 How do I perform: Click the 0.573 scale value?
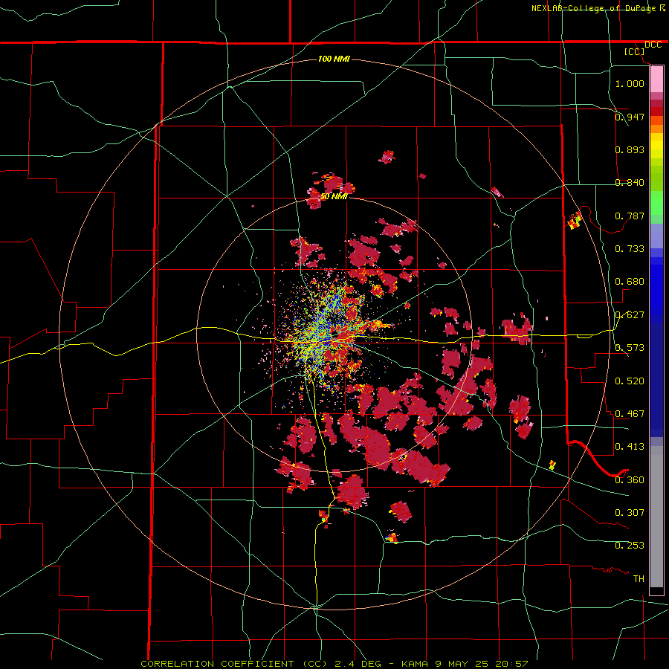click(630, 348)
